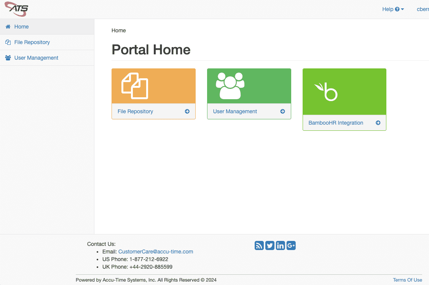Click the large documents icon on the orange card

pyautogui.click(x=135, y=86)
